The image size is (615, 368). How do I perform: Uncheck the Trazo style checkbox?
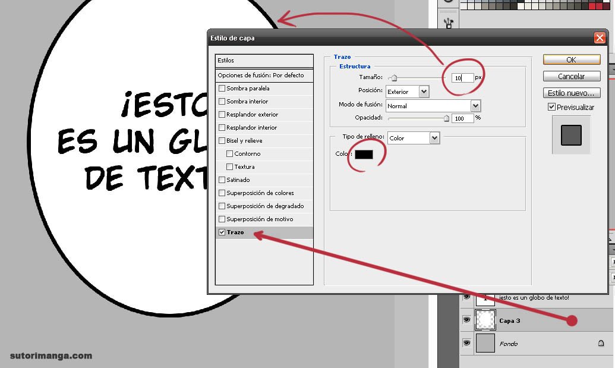coord(222,232)
